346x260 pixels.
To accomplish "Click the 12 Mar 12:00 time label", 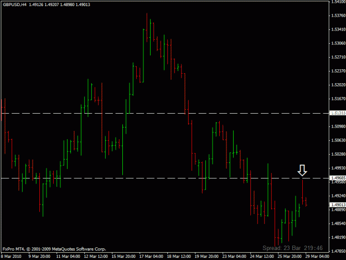I will (x=96, y=256).
